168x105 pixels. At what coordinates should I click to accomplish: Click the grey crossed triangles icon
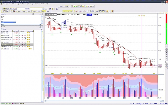pyautogui.click(x=80, y=6)
